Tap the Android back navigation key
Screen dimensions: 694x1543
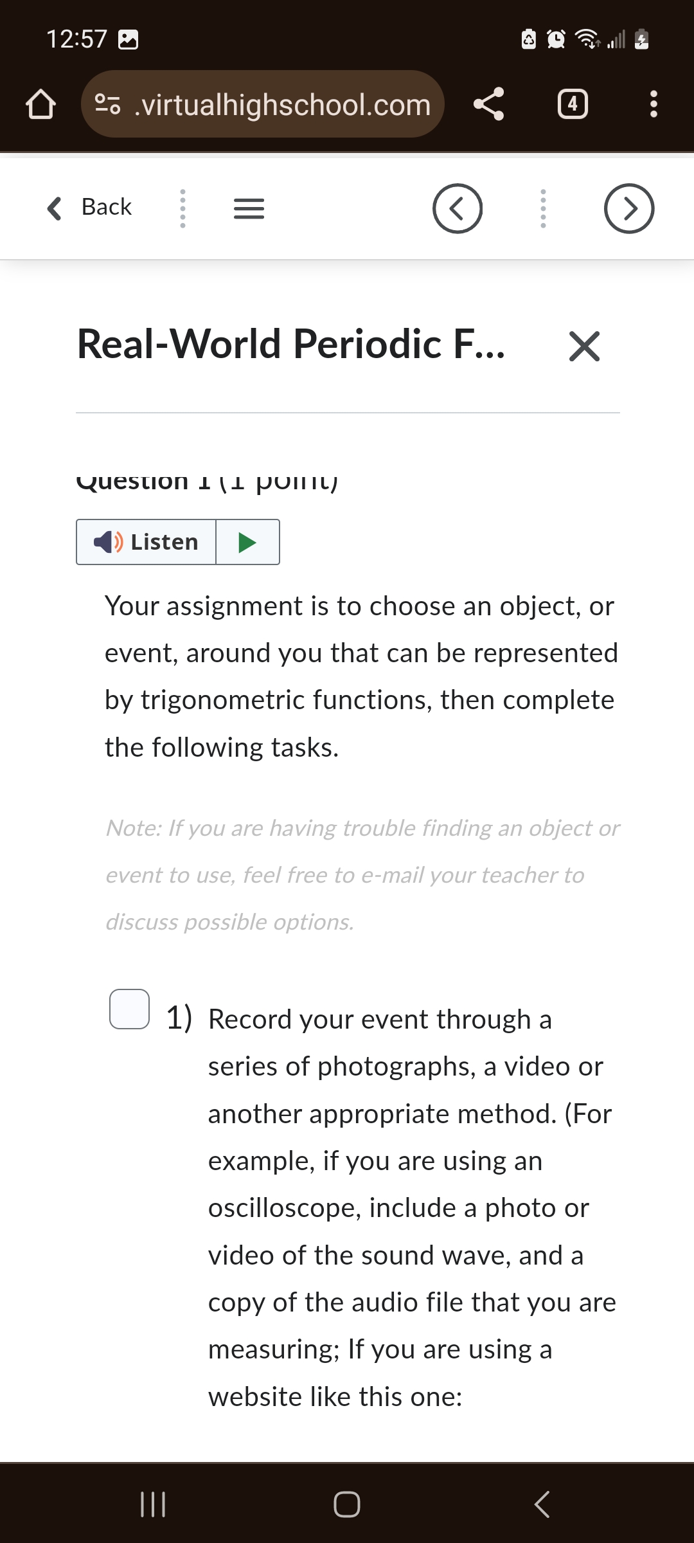(x=542, y=1503)
